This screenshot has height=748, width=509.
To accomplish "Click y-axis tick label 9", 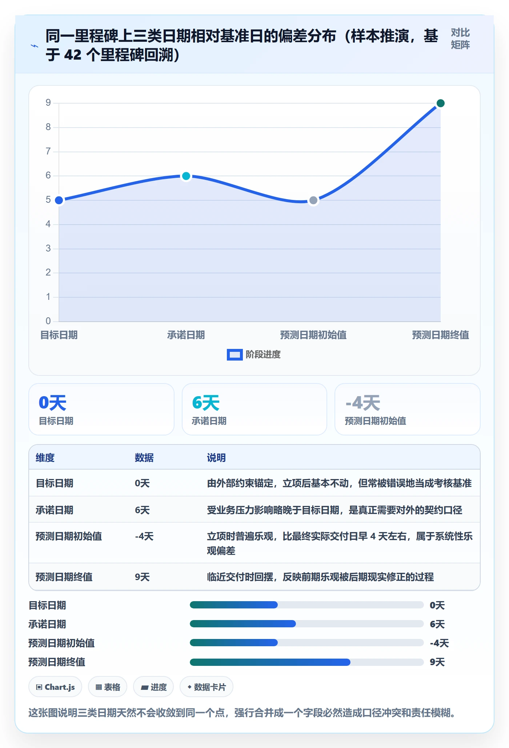I will point(48,103).
